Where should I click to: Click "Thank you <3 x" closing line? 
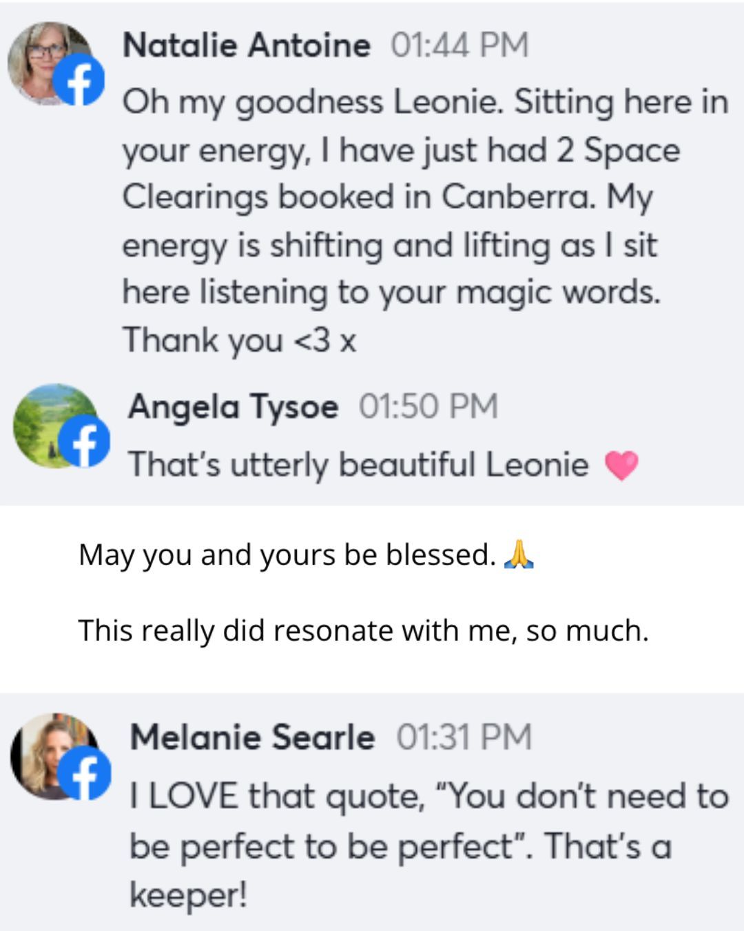point(239,341)
